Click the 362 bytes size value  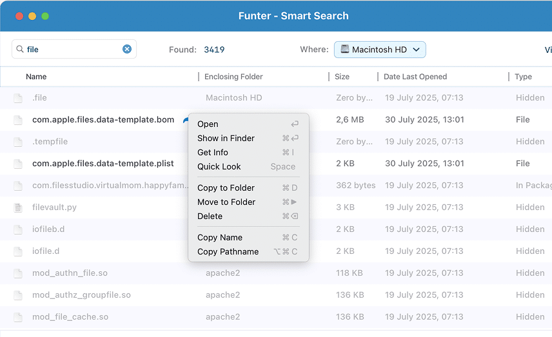click(x=355, y=186)
